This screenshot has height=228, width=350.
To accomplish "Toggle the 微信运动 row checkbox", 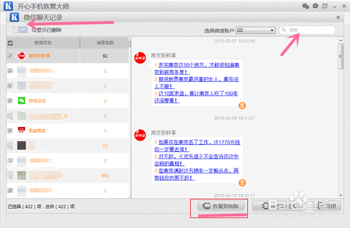I will tap(10, 101).
